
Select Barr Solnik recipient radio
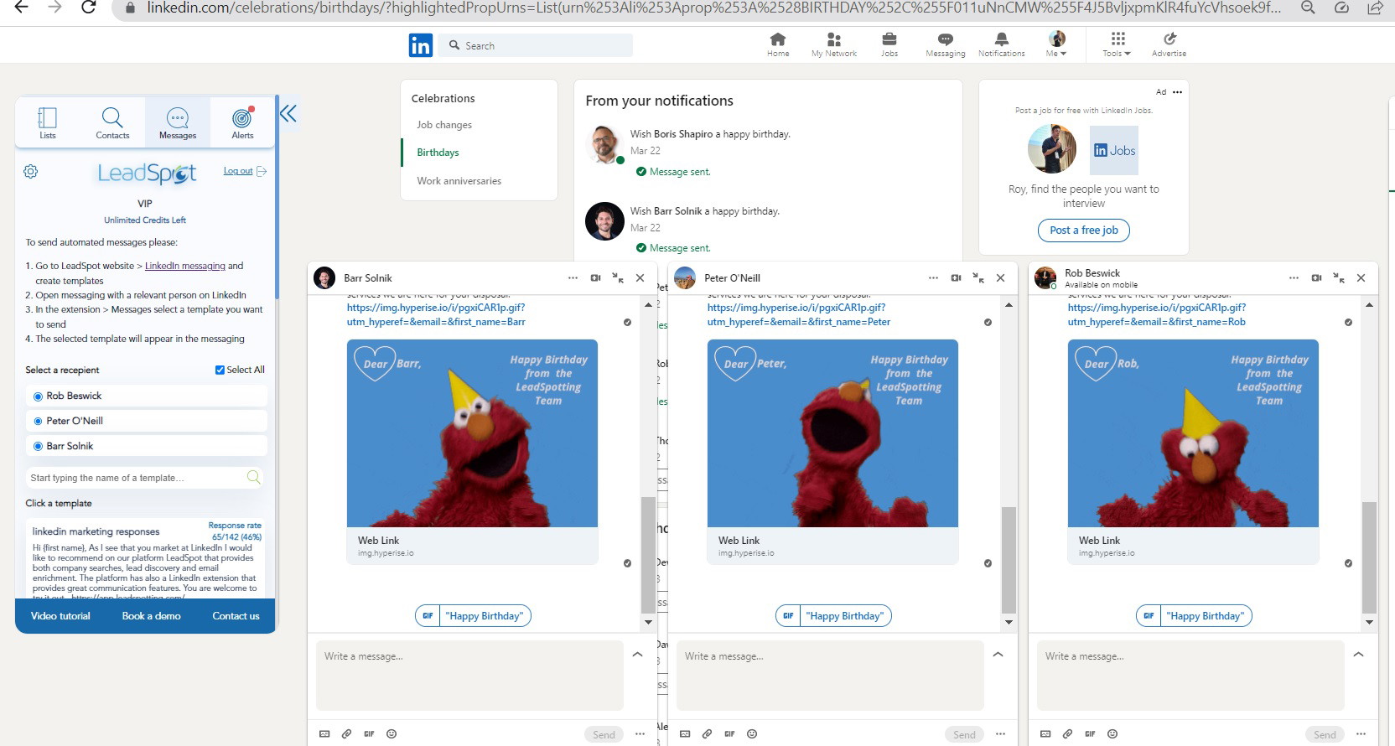pyautogui.click(x=38, y=446)
